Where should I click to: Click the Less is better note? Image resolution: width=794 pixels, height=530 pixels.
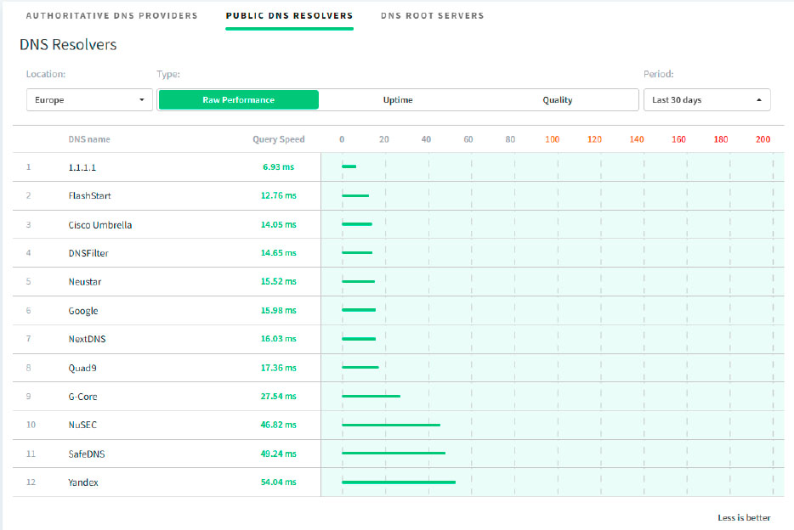tap(744, 517)
